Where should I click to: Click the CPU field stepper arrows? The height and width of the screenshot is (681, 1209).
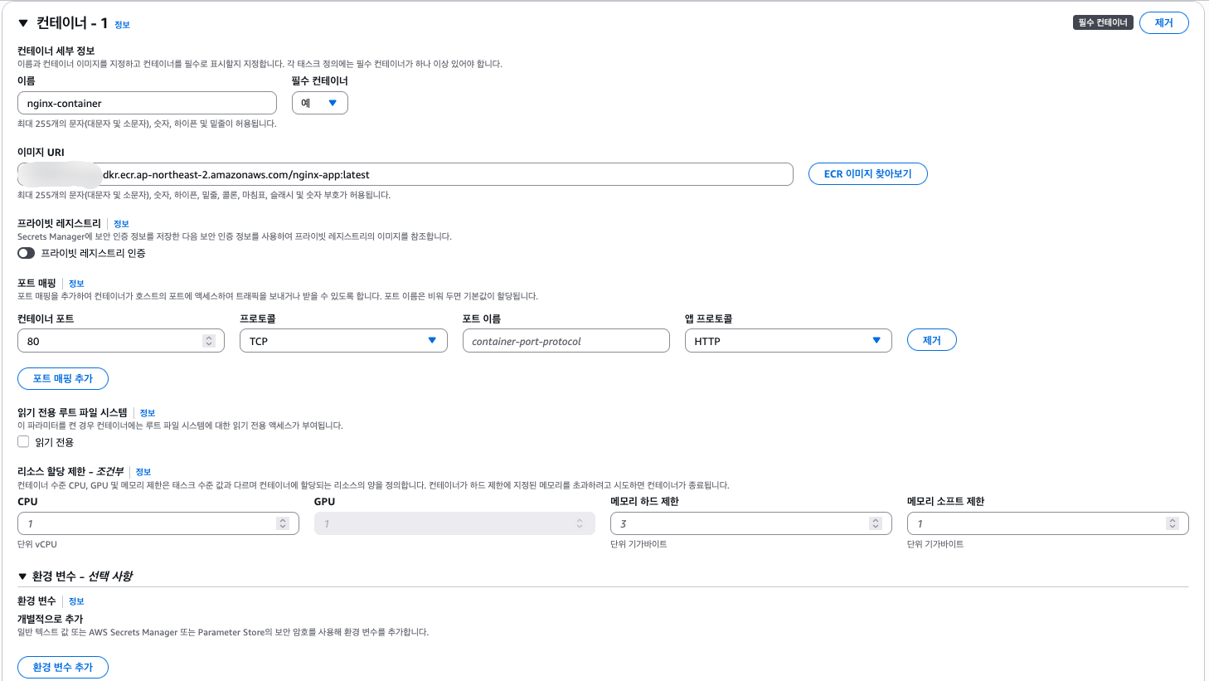click(283, 523)
